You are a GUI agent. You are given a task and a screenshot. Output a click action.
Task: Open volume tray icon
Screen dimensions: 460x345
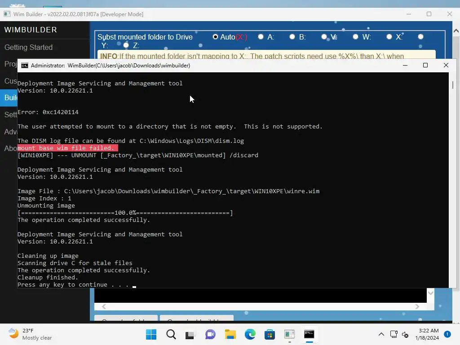(x=405, y=334)
